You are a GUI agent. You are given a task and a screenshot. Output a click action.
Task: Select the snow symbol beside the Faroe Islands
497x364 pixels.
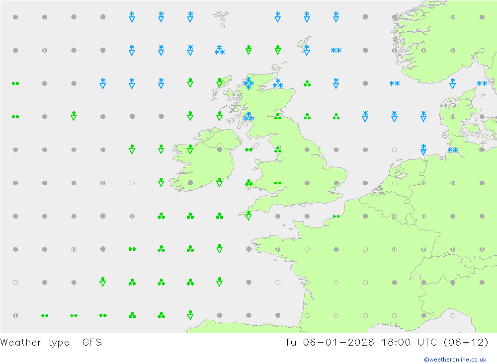(219, 50)
